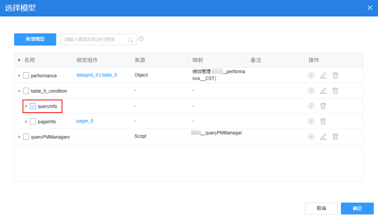Viewport: 378px width, 216px height.
Task: Expand the queryPMManagers row
Action: coord(19,137)
